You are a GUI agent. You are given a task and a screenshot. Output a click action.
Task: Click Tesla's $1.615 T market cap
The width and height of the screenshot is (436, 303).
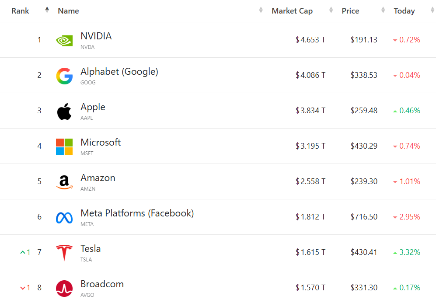point(310,253)
